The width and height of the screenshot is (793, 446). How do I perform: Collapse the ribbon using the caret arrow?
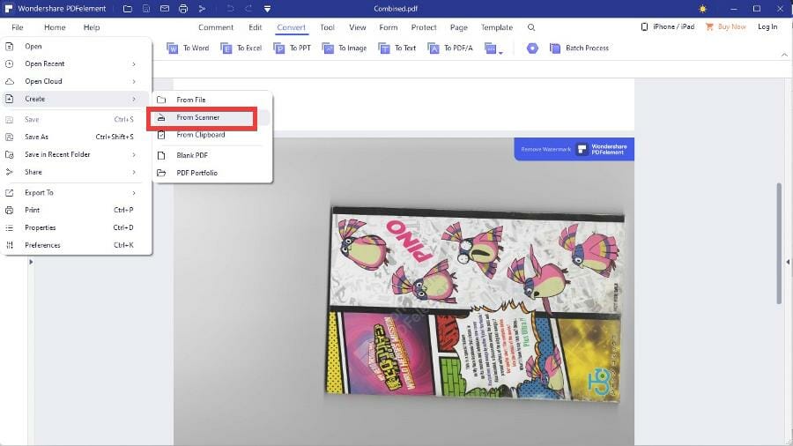pos(784,55)
